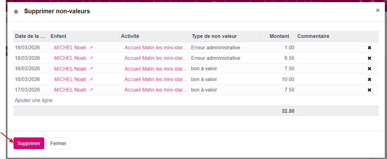387x159 pixels.
Task: Click the pink Supprimer button
Action: pos(29,143)
